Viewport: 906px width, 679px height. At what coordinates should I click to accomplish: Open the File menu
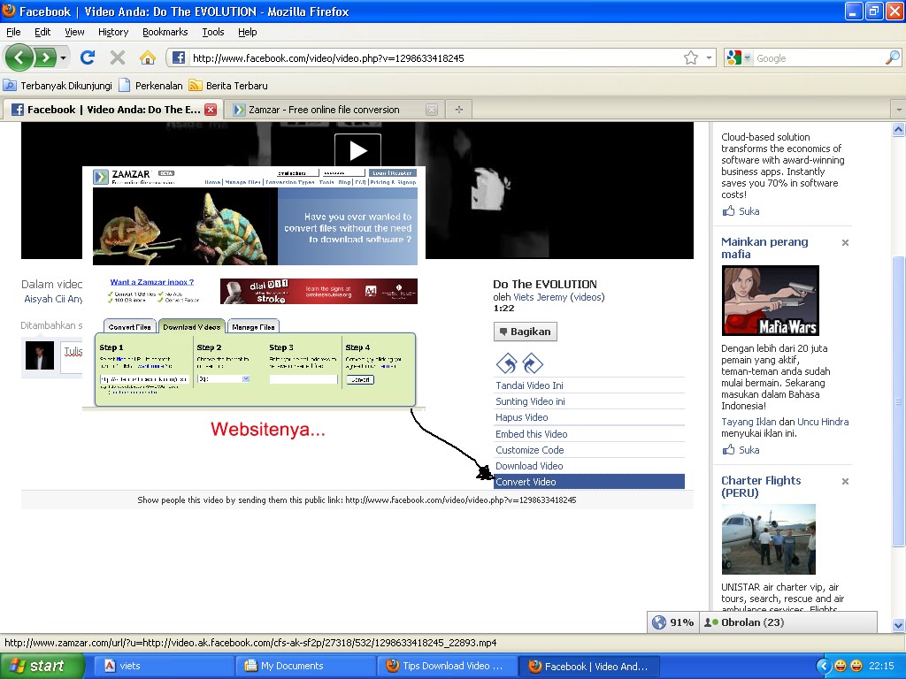pos(13,32)
